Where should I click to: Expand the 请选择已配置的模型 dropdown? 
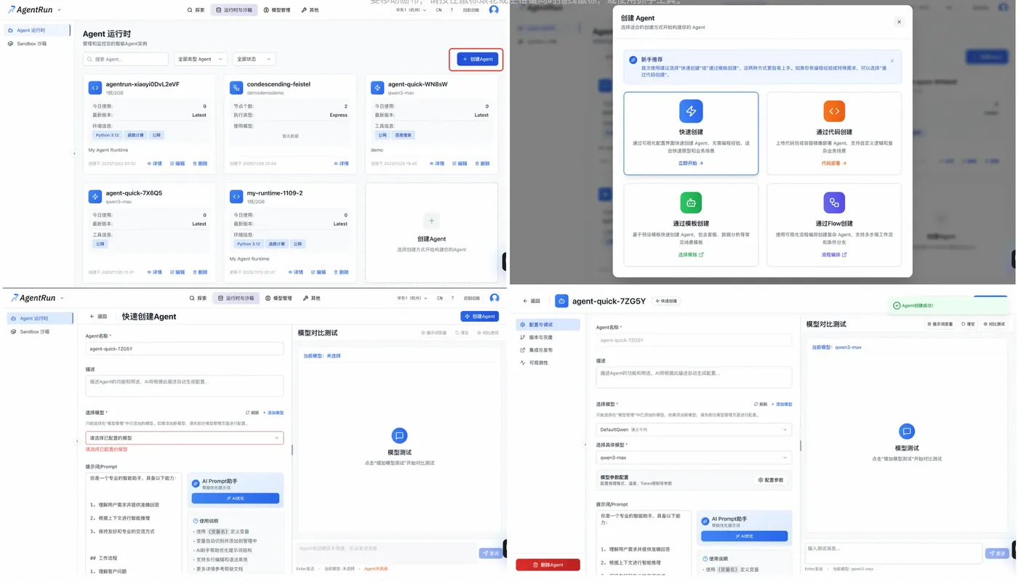tap(185, 438)
